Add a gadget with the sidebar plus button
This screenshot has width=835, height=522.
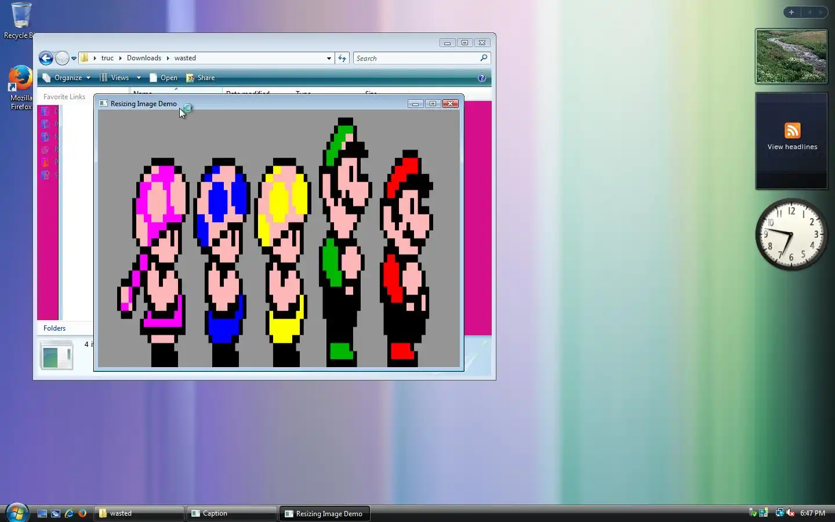(x=791, y=12)
